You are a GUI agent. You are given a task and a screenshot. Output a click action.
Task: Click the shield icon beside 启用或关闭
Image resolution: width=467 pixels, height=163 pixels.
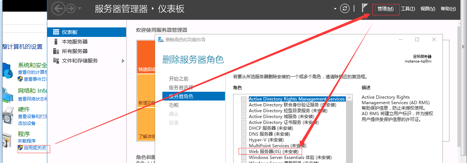coord(21,148)
